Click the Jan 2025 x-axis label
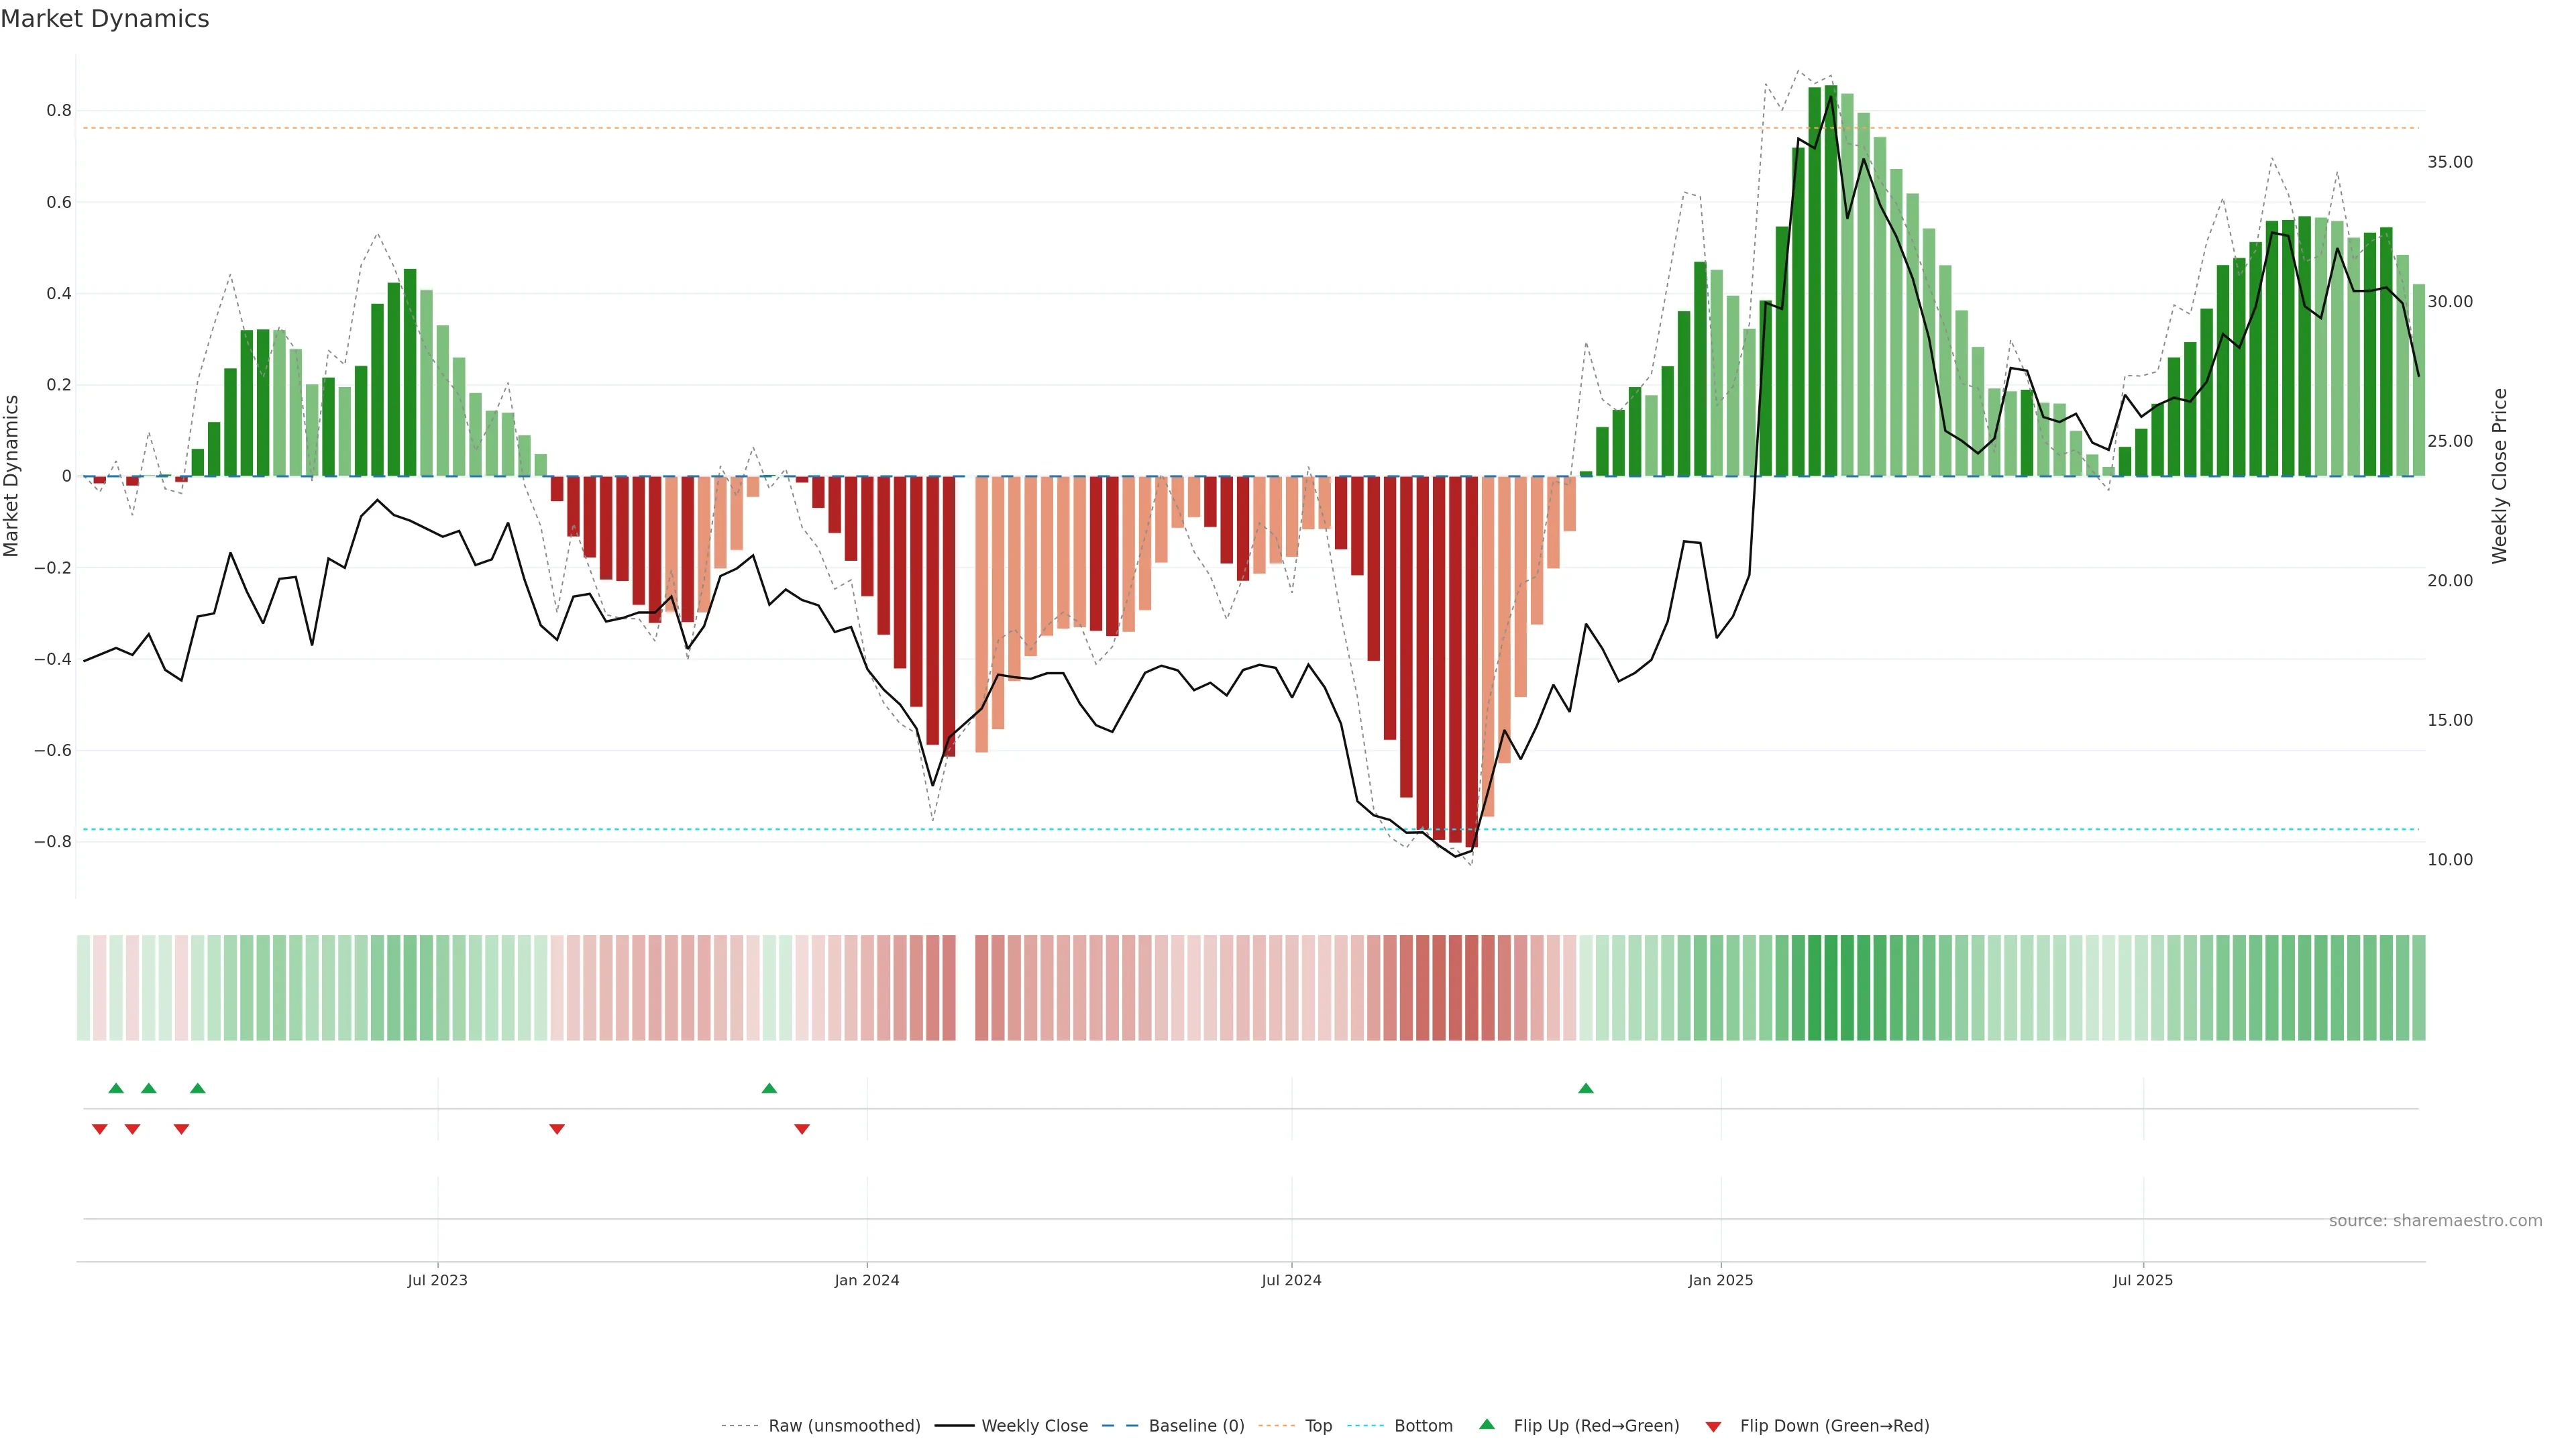This screenshot has height=1449, width=2576. pos(1720,1280)
